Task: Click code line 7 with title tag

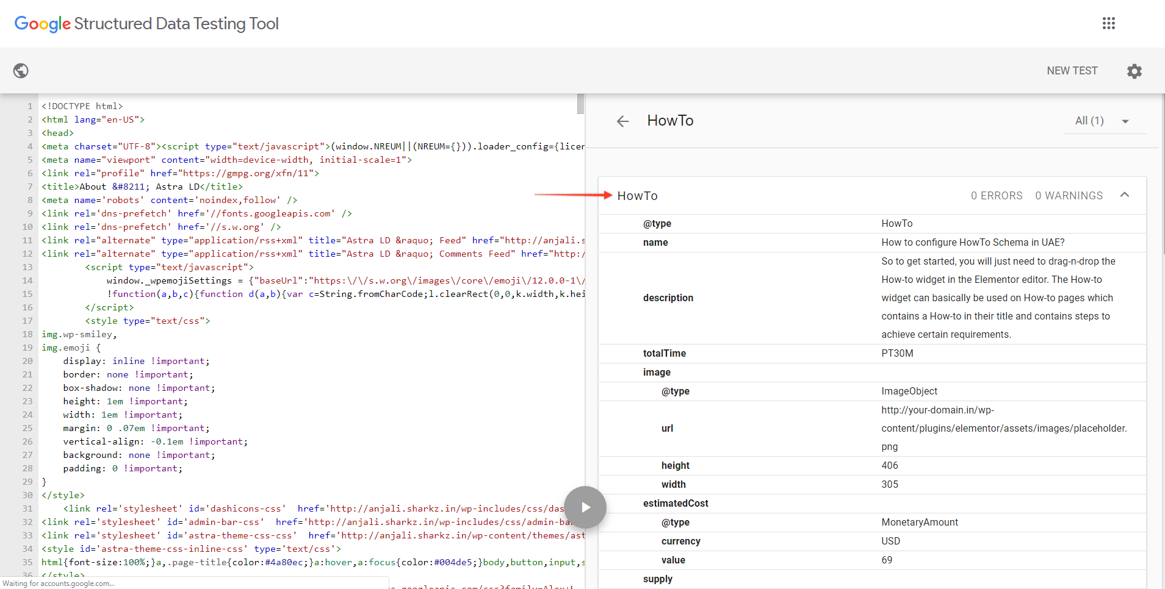Action: tap(142, 187)
